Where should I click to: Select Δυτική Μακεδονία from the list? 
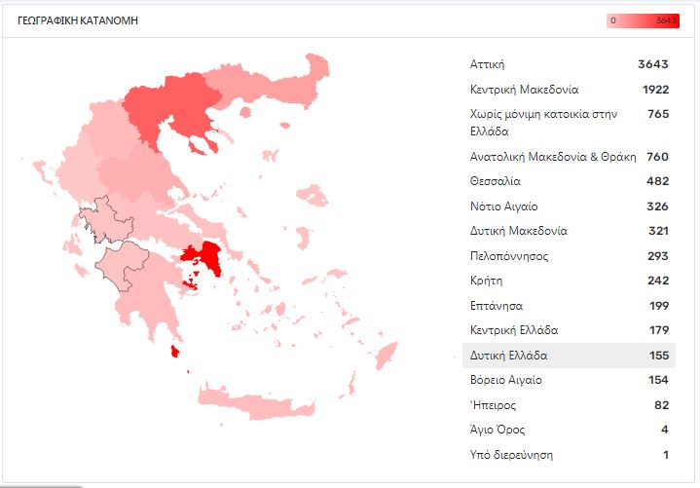[x=569, y=231]
